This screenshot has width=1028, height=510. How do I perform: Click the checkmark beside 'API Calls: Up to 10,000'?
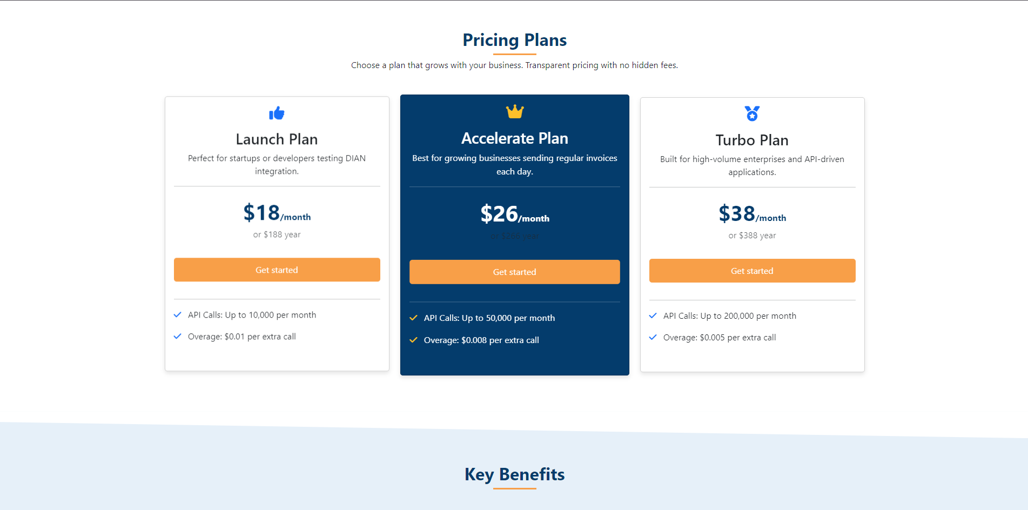tap(177, 314)
